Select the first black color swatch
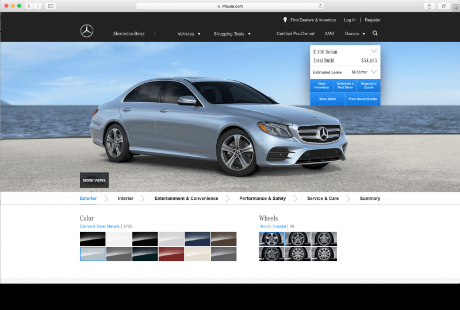Screen dimensions: 460x310 point(93,239)
